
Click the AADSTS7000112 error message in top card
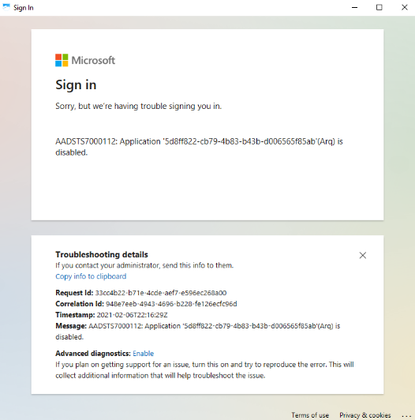tap(199, 147)
